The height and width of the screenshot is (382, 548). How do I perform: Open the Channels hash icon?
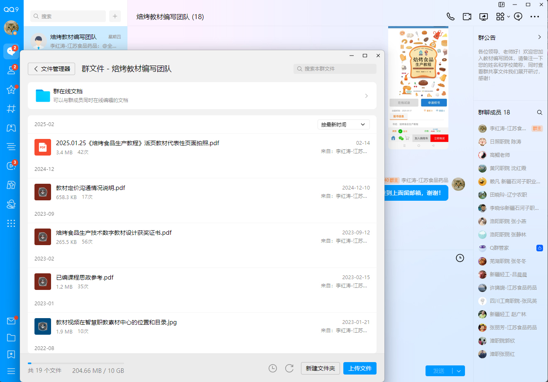(x=11, y=109)
